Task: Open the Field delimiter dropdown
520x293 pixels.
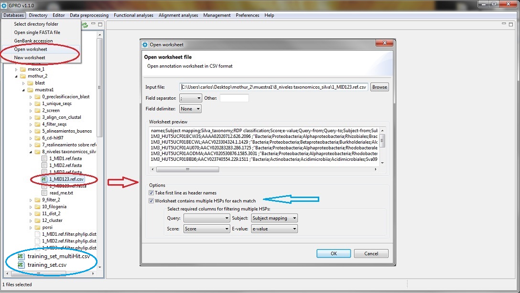Action: 191,109
